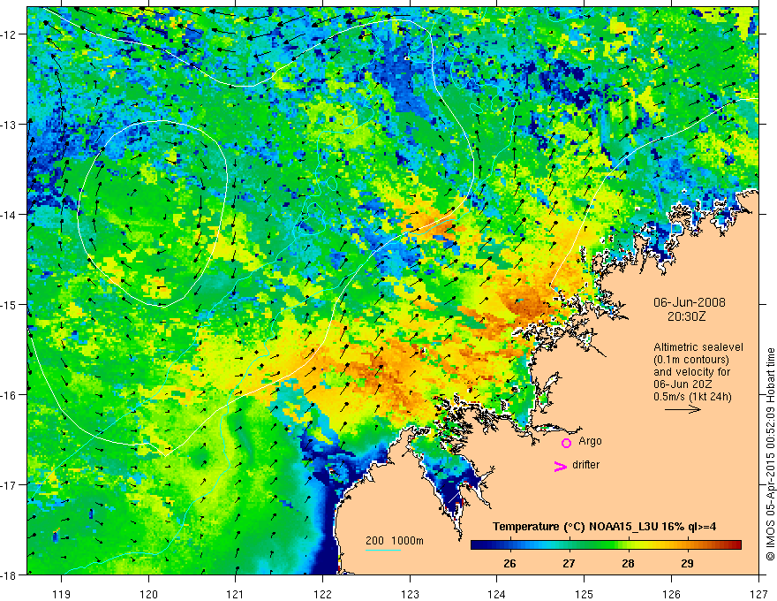Image resolution: width=777 pixels, height=601 pixels.
Task: Click latitude label -17 on the axis
Action: tap(9, 485)
